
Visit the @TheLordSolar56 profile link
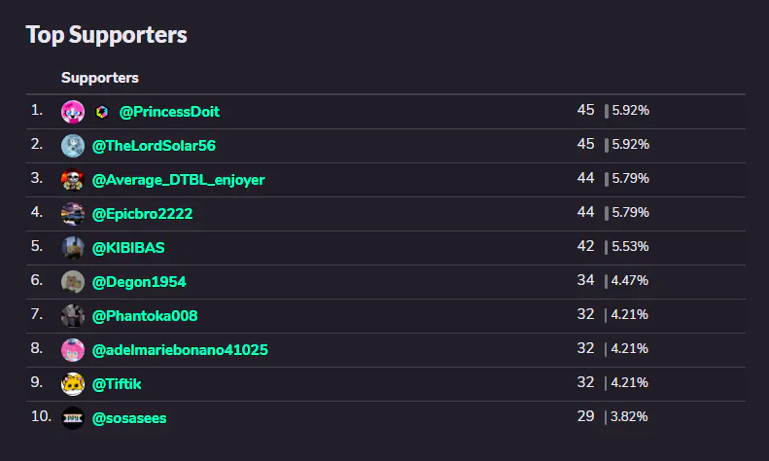coord(154,146)
